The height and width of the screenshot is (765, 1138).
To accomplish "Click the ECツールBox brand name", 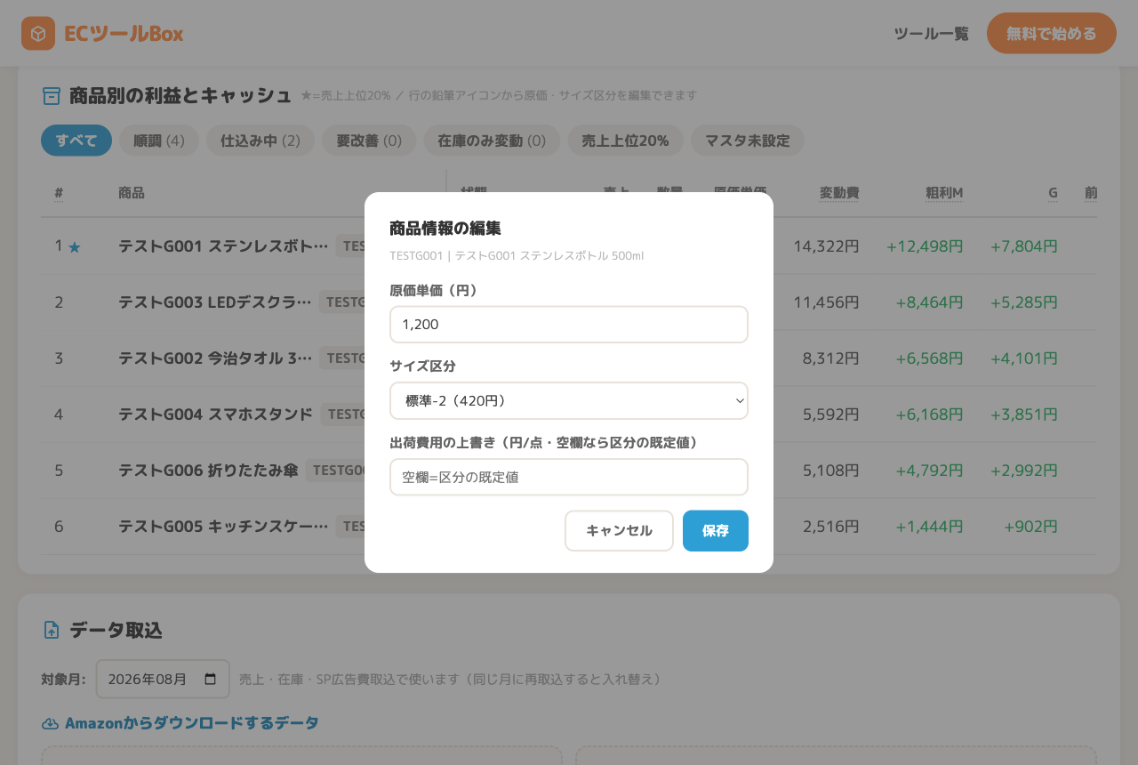I will pos(124,34).
